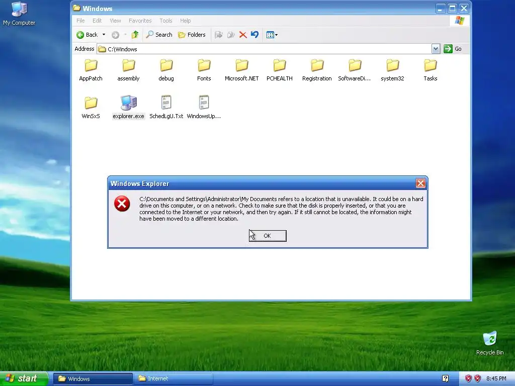Expand the address bar dropdown
The image size is (515, 386).
tap(436, 49)
